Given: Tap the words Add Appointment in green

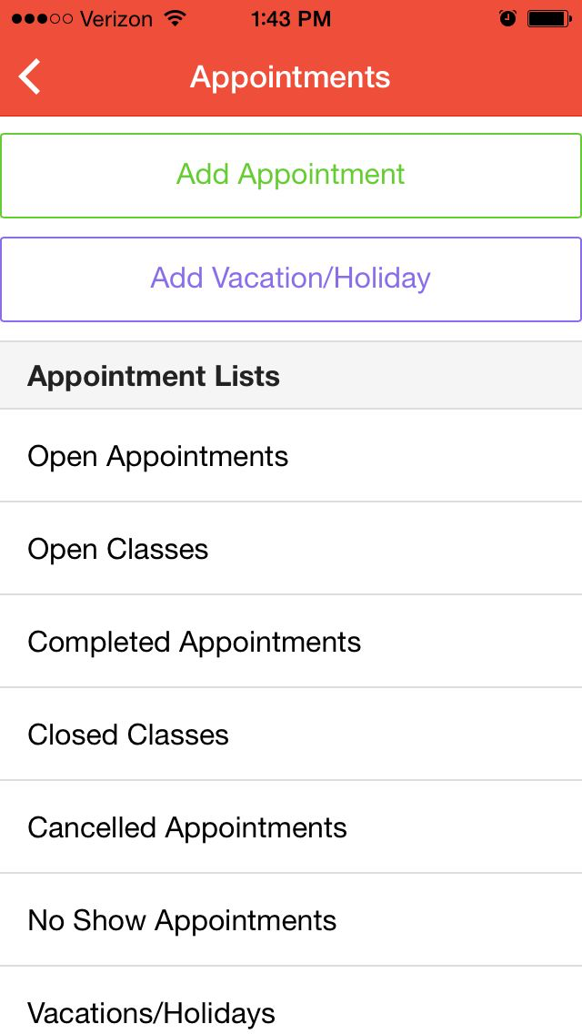Looking at the screenshot, I should [290, 174].
